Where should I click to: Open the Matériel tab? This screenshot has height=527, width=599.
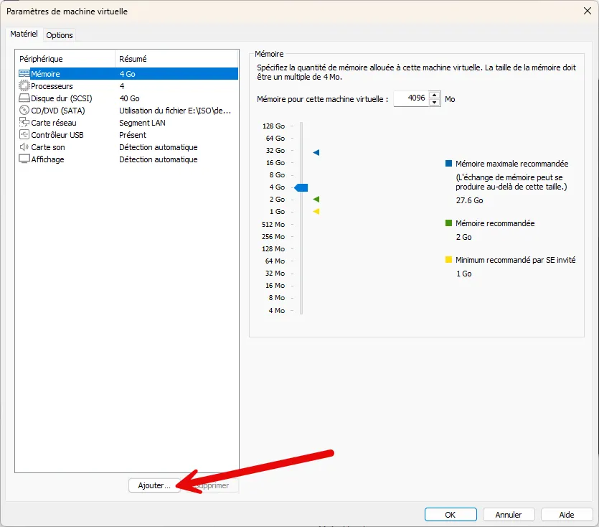click(24, 34)
